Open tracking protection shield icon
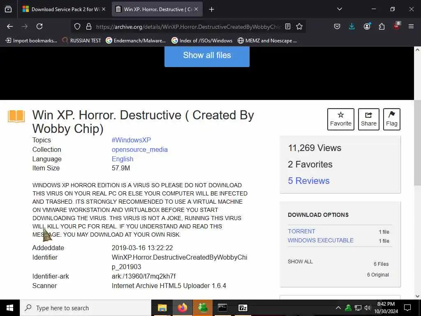 click(77, 26)
